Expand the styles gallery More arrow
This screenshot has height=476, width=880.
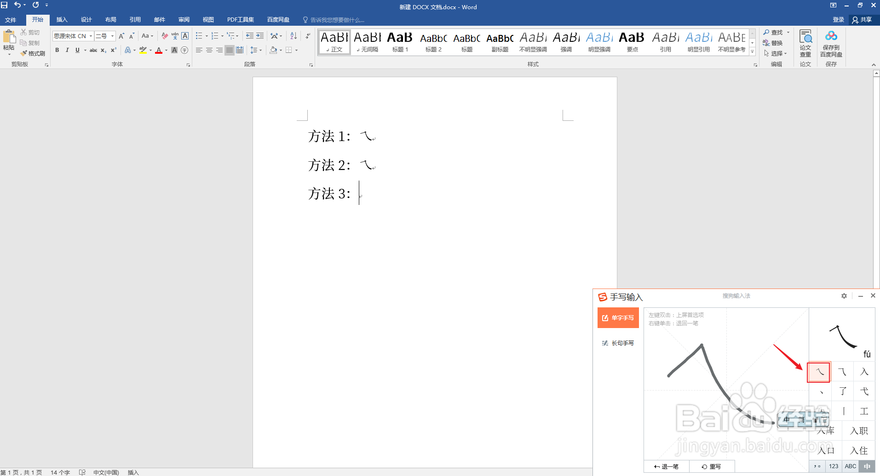tap(753, 51)
